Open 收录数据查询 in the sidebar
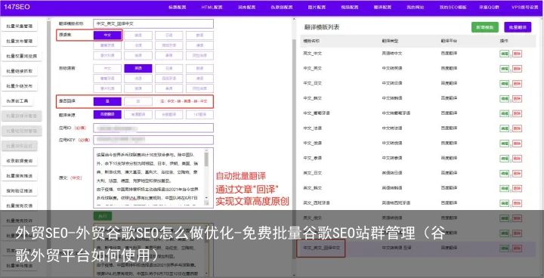The height and width of the screenshot is (278, 544). pos(20,161)
